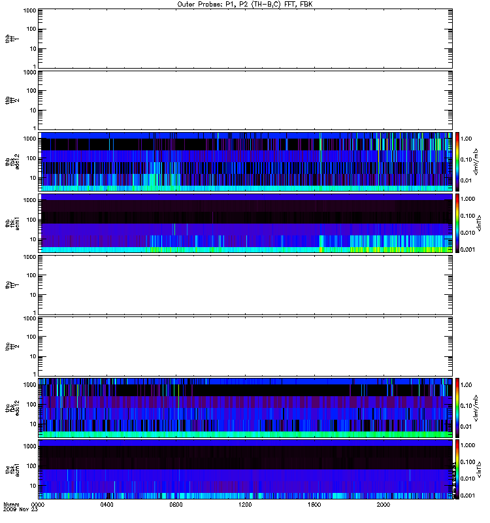Viewport: 490px width, 523px height.
Task: Click y-axis tick "1000" of thb fff 1 panel
Action: coord(29,10)
